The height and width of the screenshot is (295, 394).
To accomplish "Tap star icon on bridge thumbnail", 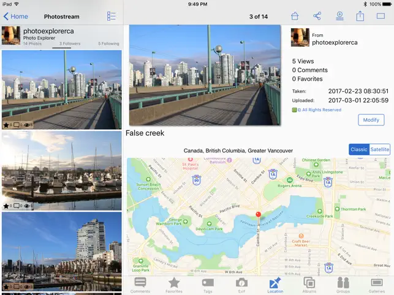I will click(6, 125).
